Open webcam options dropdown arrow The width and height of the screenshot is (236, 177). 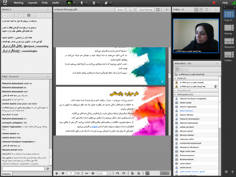click(98, 3)
